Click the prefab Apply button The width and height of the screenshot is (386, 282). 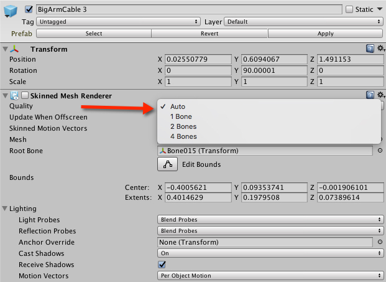[325, 33]
